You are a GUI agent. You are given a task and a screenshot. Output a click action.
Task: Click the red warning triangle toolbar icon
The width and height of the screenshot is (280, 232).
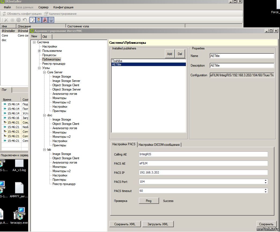point(45,20)
